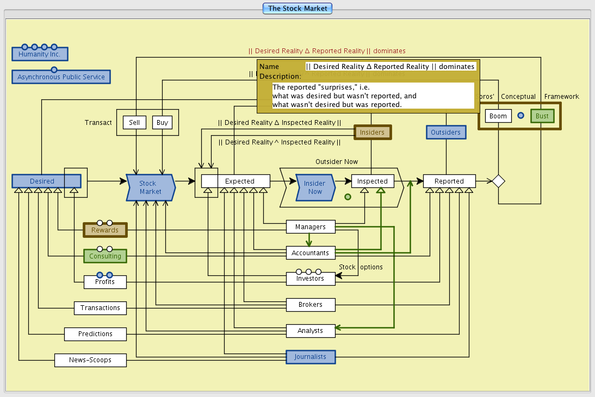Select the Stock Market chevron node
Viewport: 595px width, 397px height.
pos(150,188)
